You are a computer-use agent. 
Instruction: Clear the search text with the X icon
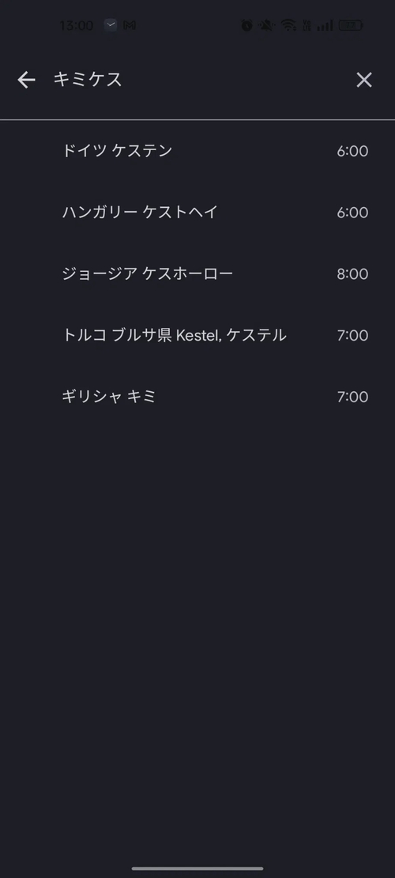point(364,80)
